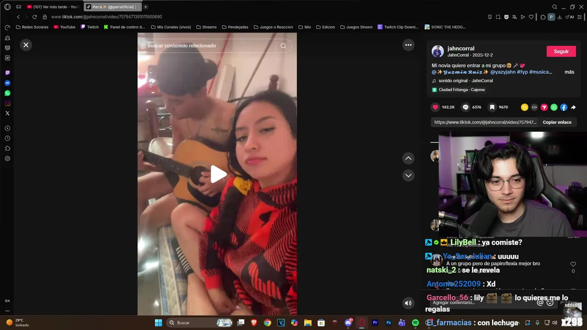Go back to the previous page
Image resolution: width=587 pixels, height=330 pixels.
tap(18, 17)
